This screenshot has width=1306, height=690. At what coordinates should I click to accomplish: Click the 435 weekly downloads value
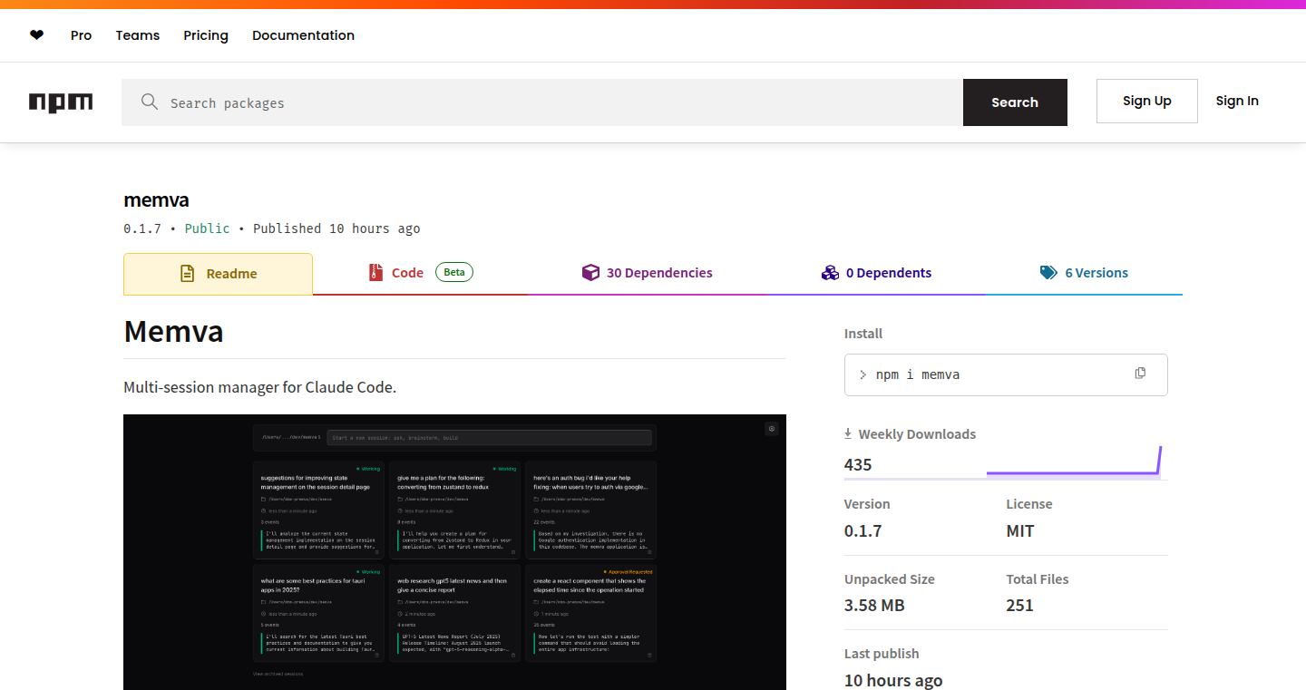click(x=858, y=464)
